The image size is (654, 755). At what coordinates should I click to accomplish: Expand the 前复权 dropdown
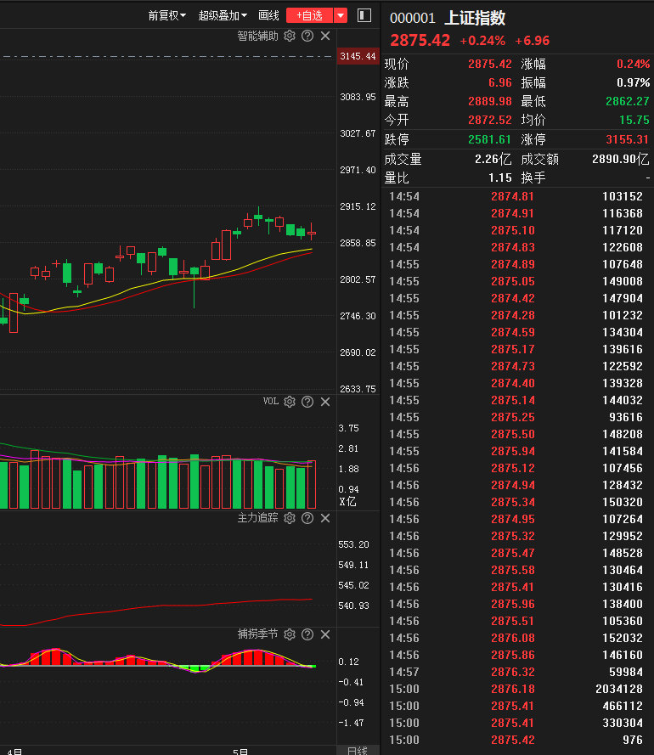(x=166, y=16)
